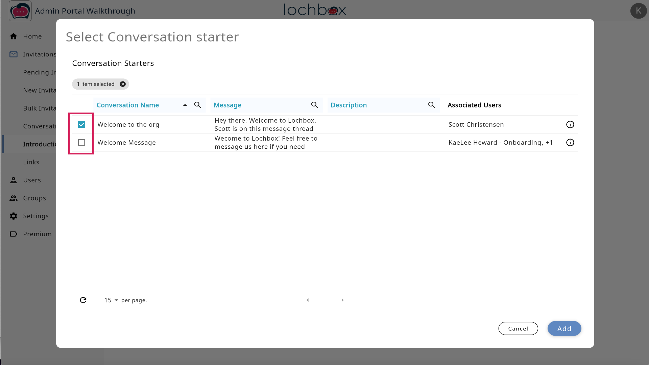Click the Cancel button
The image size is (649, 365).
[518, 328]
